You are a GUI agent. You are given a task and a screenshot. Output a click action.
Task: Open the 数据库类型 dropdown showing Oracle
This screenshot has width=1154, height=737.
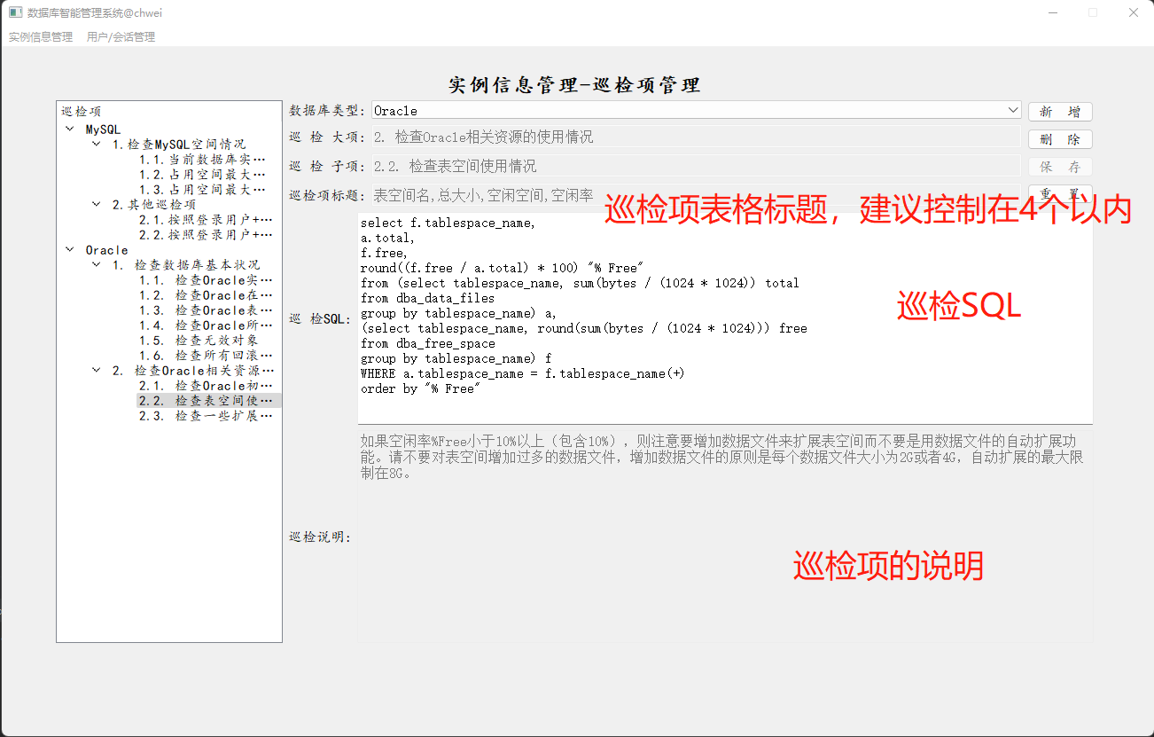[1013, 110]
